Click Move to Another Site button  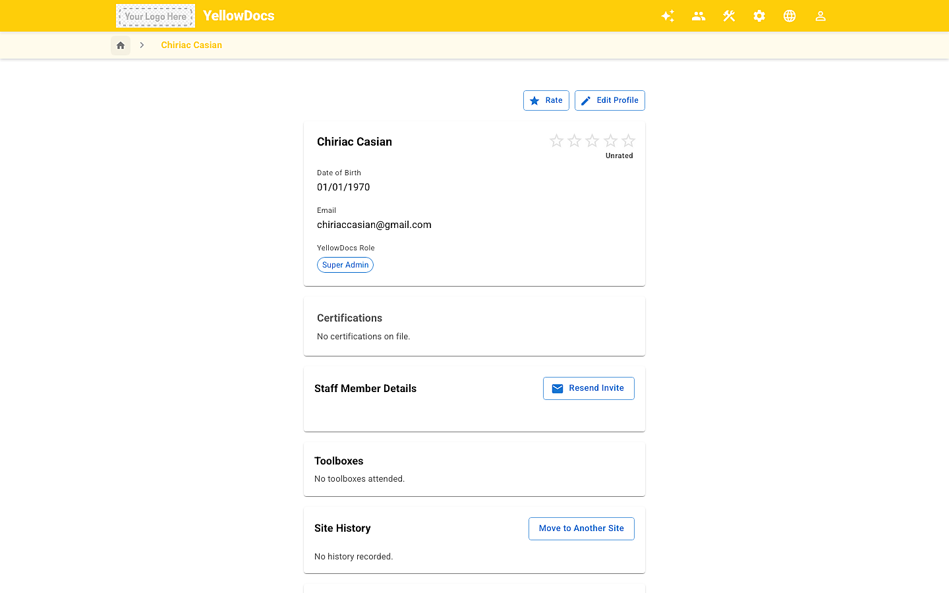[x=581, y=528]
